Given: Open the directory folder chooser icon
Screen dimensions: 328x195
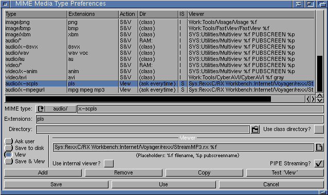Looking at the screenshot, I should [255, 129].
